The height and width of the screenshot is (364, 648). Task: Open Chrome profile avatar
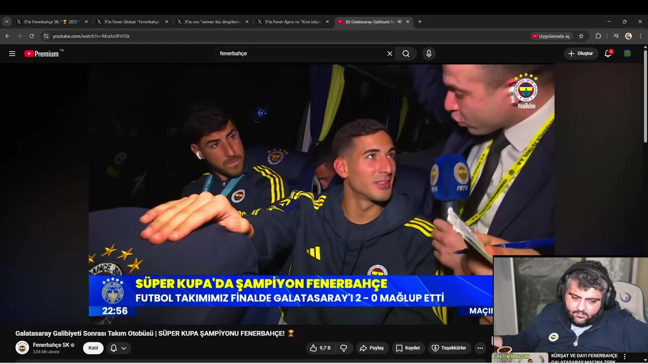coord(628,36)
